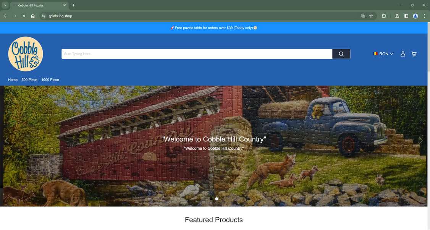
Task: Expand the RON currency dropdown
Action: 383,54
